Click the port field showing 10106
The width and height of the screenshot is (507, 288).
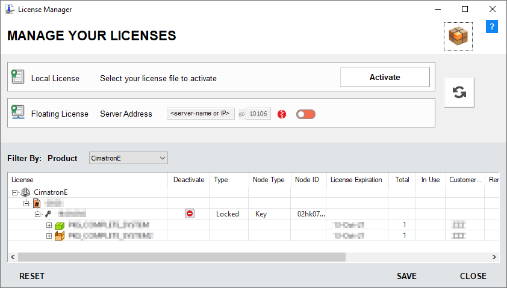click(x=258, y=114)
